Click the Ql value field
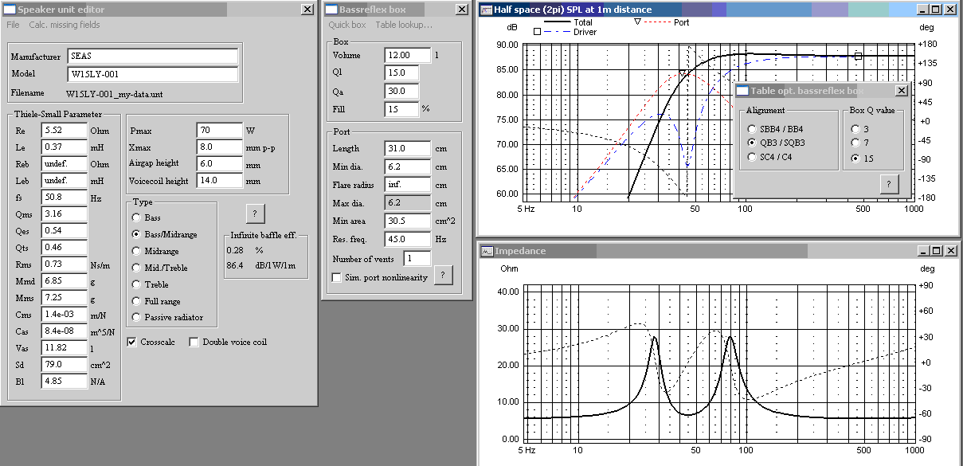 coord(401,72)
